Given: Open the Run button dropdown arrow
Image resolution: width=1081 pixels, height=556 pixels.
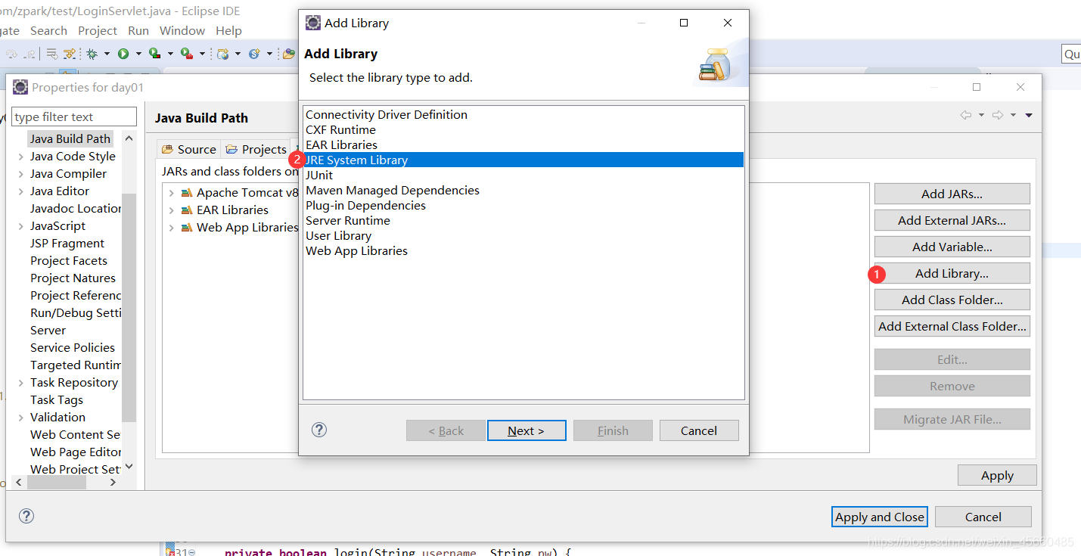Looking at the screenshot, I should (x=138, y=54).
